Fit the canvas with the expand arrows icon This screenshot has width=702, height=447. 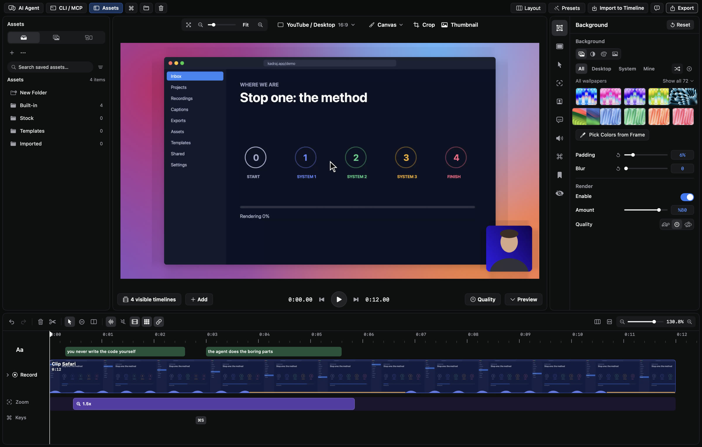189,25
